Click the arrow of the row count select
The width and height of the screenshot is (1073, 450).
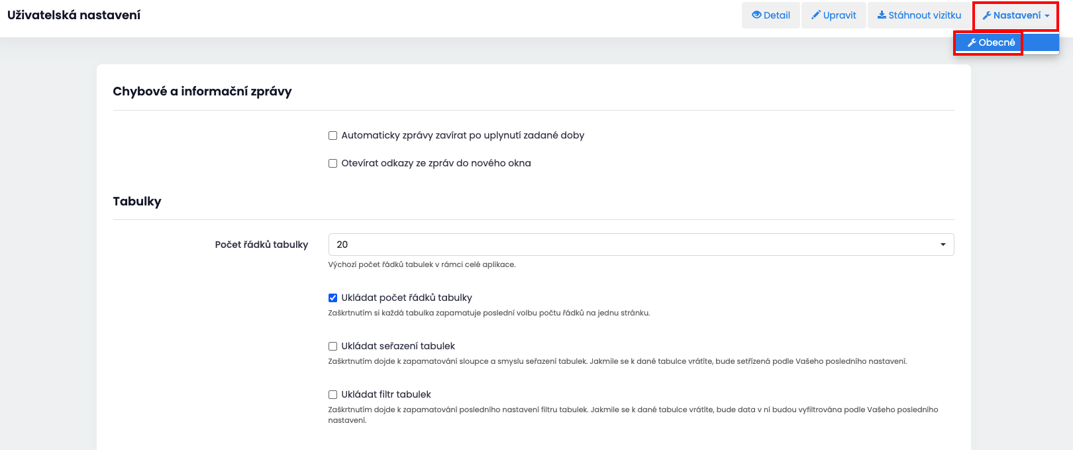[x=943, y=245]
